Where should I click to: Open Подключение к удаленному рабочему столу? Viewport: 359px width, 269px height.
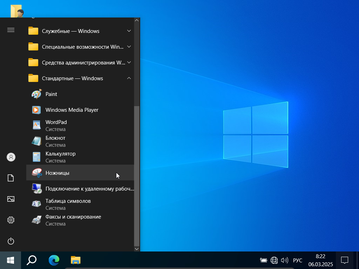click(x=89, y=189)
